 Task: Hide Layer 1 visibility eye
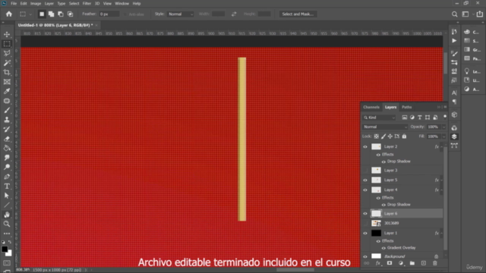point(365,233)
